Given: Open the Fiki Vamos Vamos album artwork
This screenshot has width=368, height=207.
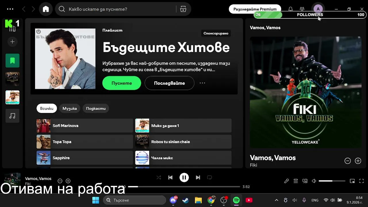Looking at the screenshot, I should pos(306,92).
